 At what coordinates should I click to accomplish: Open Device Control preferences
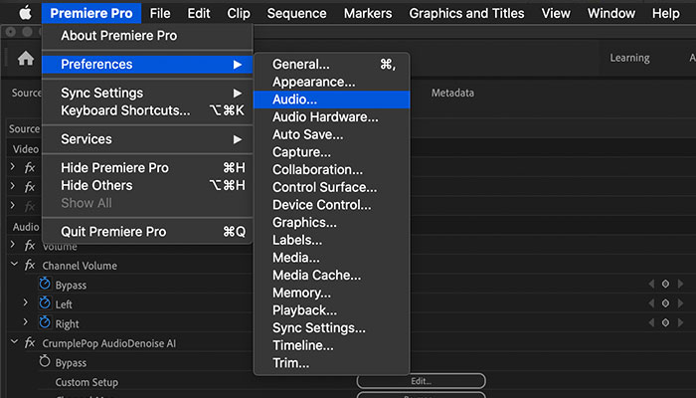point(331,205)
